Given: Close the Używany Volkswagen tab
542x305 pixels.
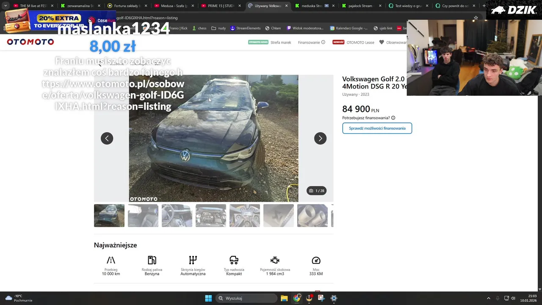Looking at the screenshot, I should tap(287, 6).
